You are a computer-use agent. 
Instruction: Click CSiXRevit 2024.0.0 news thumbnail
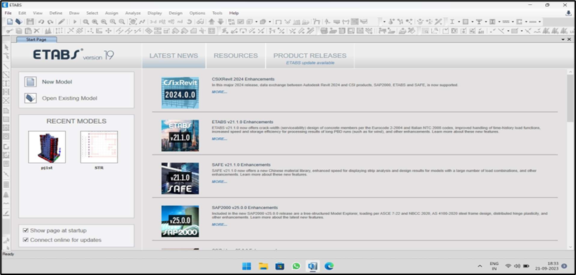(180, 92)
